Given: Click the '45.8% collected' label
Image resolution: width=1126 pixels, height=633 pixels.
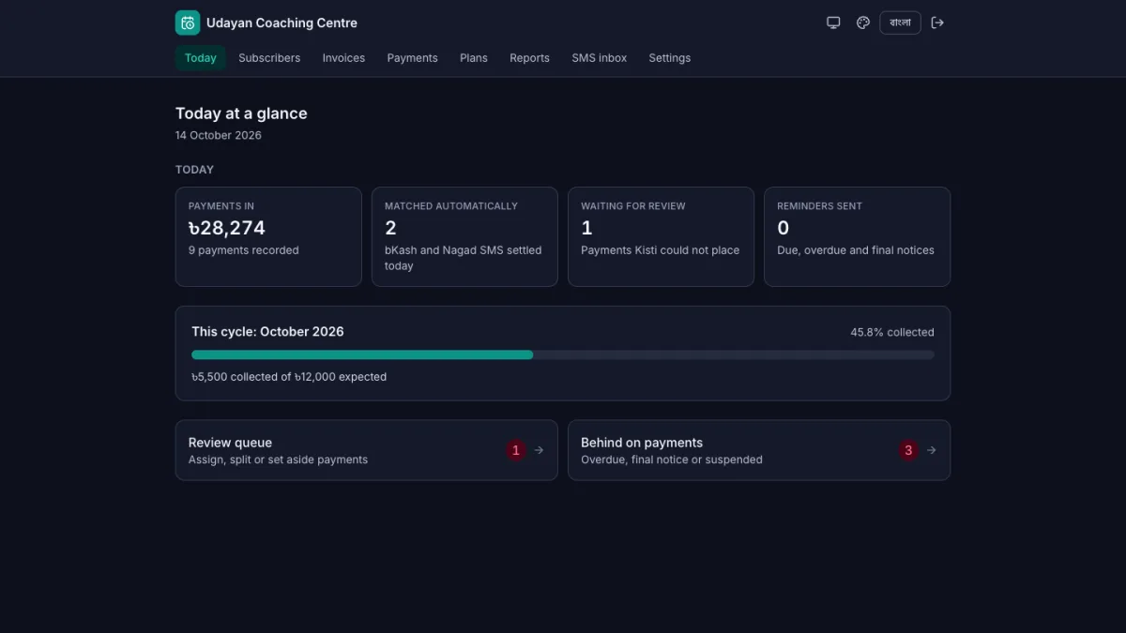Looking at the screenshot, I should tap(892, 332).
